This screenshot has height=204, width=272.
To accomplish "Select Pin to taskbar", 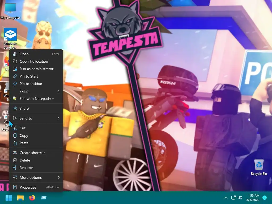I will click(x=36, y=84).
